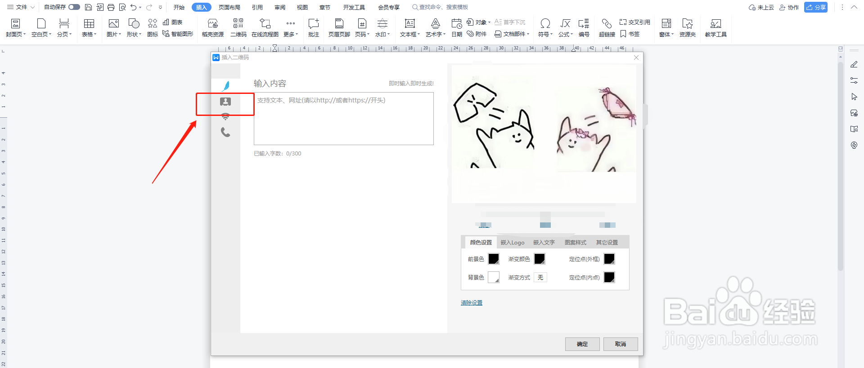Pick the 前景色 foreground color swatch
864x368 pixels.
pyautogui.click(x=494, y=259)
